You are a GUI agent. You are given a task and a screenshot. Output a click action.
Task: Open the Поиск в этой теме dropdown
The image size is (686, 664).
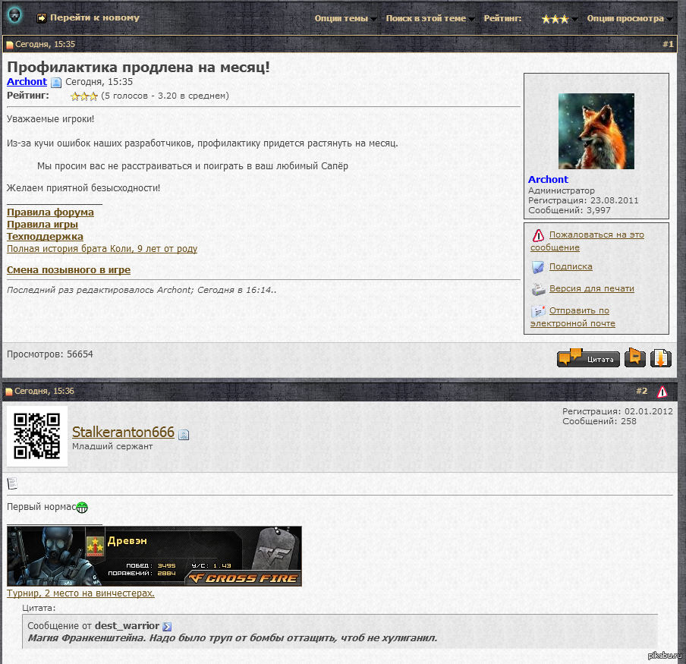(x=430, y=18)
